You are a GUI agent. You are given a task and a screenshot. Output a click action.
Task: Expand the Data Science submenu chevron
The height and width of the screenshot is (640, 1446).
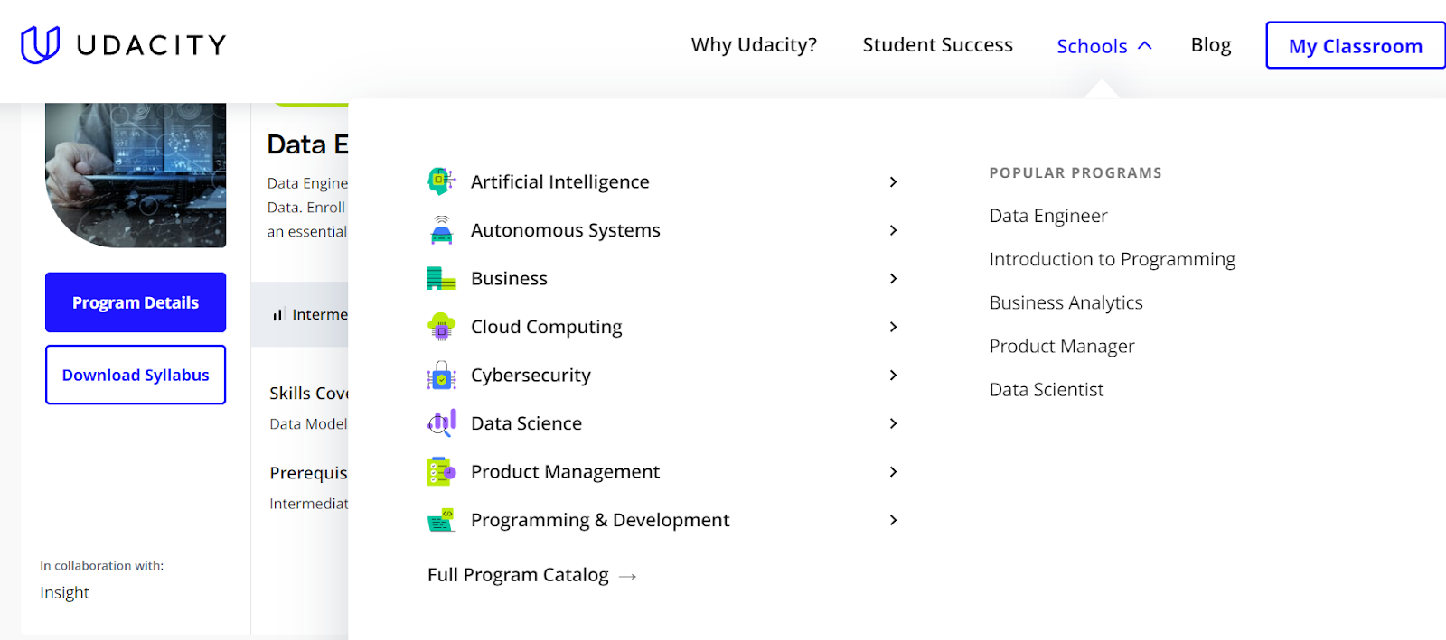(893, 423)
